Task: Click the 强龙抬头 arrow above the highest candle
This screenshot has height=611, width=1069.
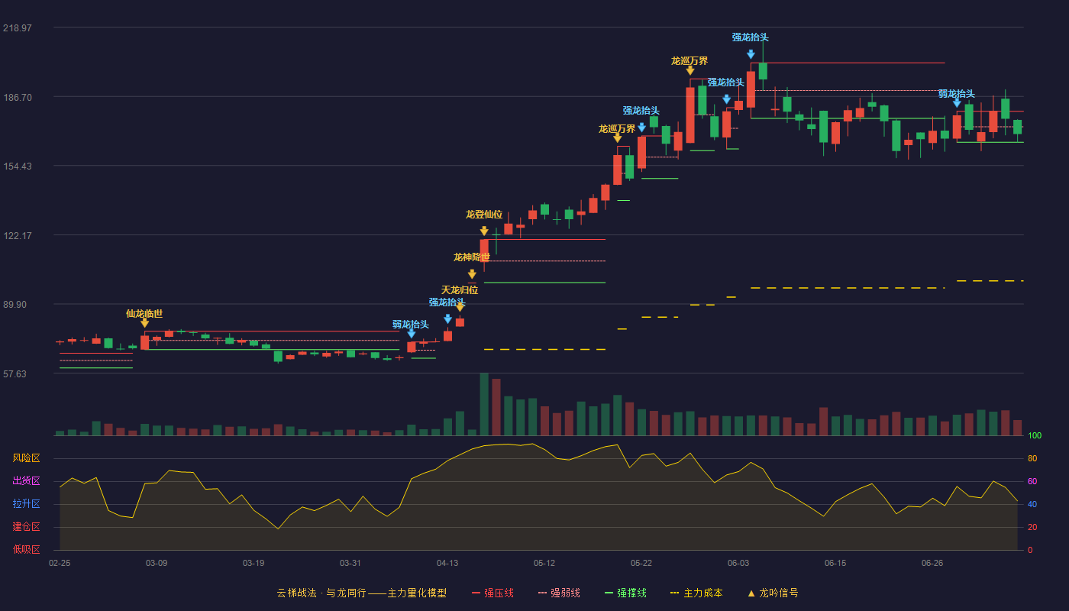Action: pos(751,54)
